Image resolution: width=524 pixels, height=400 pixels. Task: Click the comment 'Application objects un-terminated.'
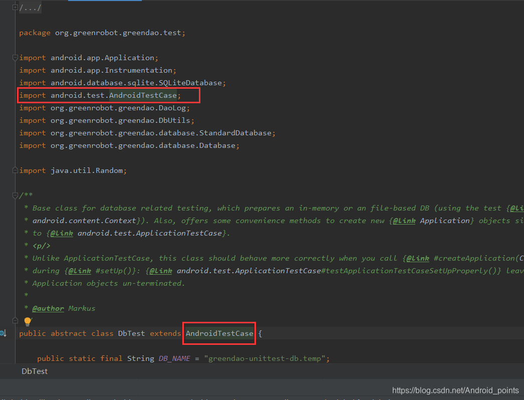click(x=109, y=283)
